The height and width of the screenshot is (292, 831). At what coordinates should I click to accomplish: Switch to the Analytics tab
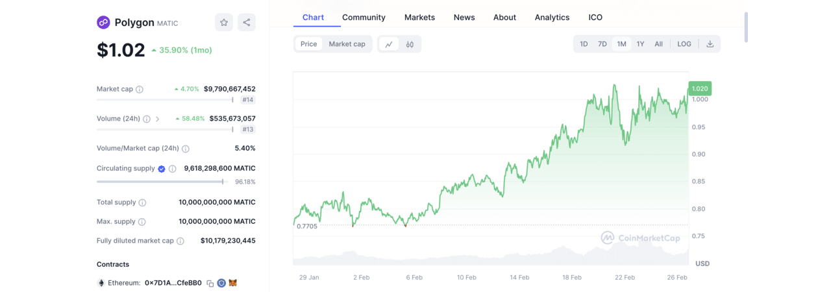(x=552, y=18)
